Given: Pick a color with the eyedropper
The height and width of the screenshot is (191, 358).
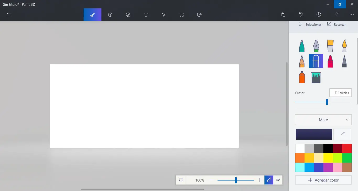Looking at the screenshot, I should coord(343,134).
